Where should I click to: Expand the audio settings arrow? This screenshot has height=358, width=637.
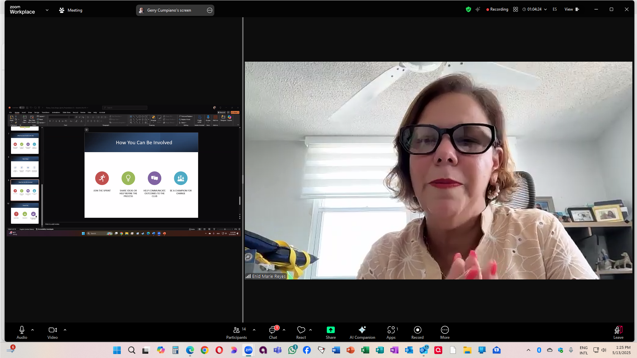point(33,330)
